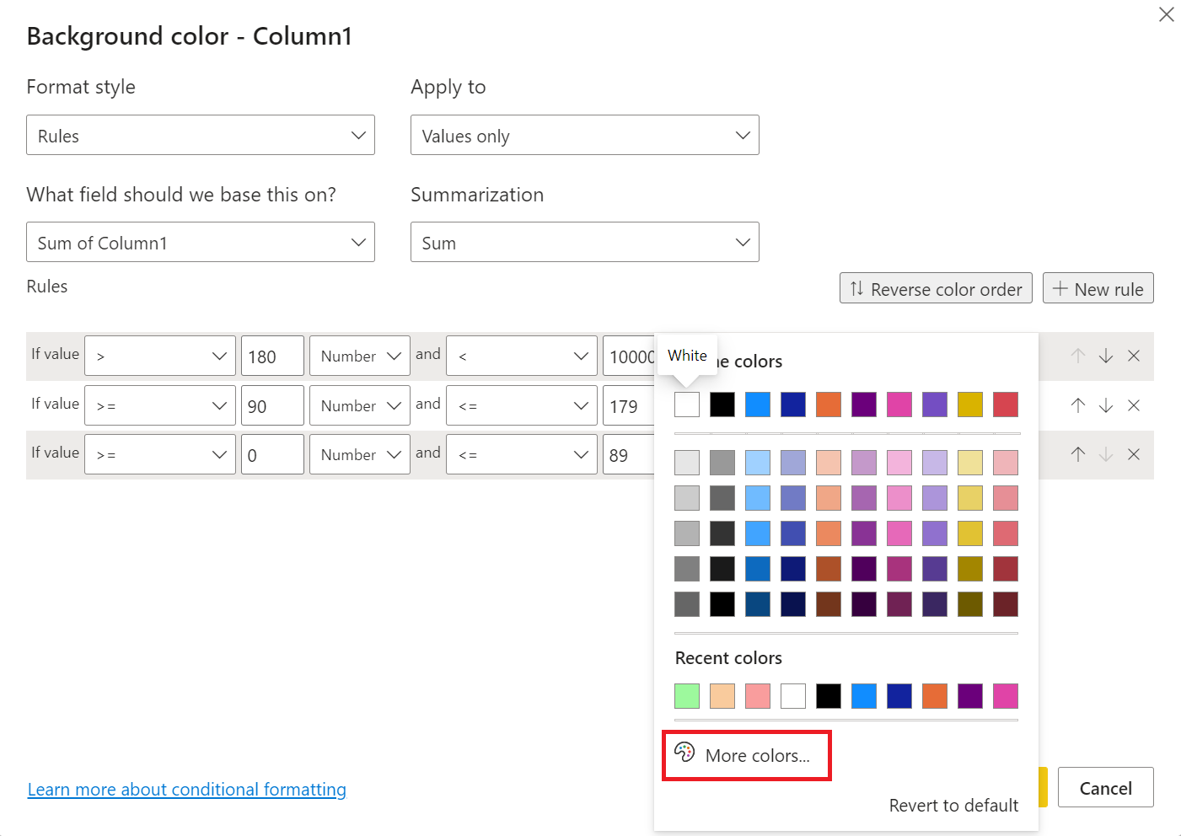Edit the 10000 upper value field
The height and width of the screenshot is (836, 1181).
click(629, 356)
